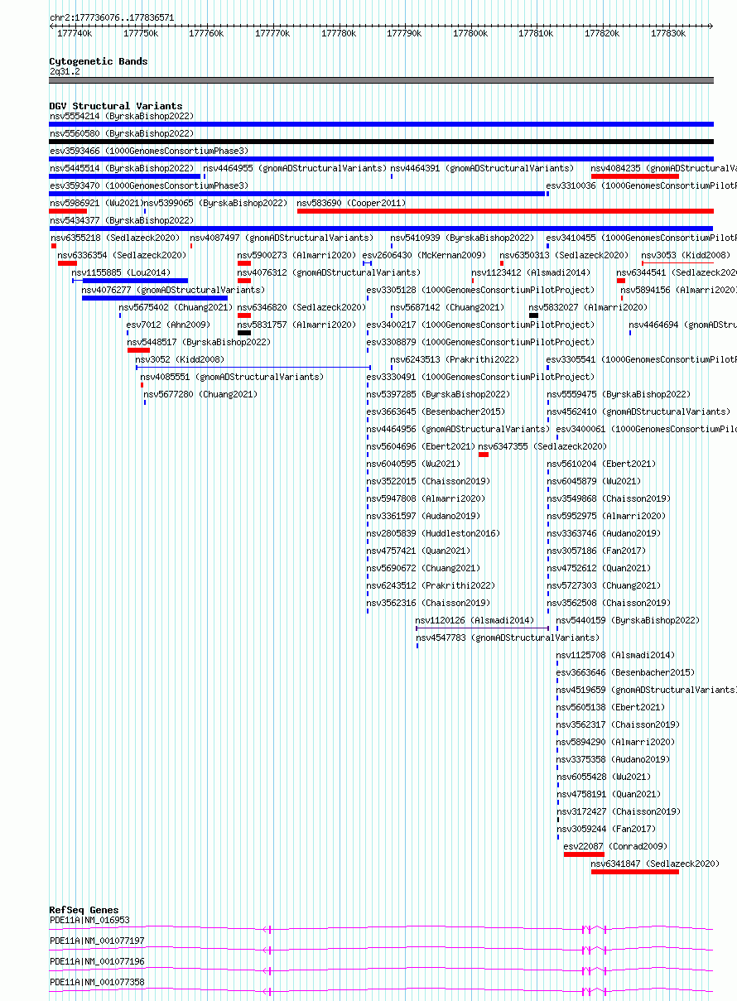Click the nsv4087497 gnomAD variant label
This screenshot has width=737, height=1001.
click(282, 238)
